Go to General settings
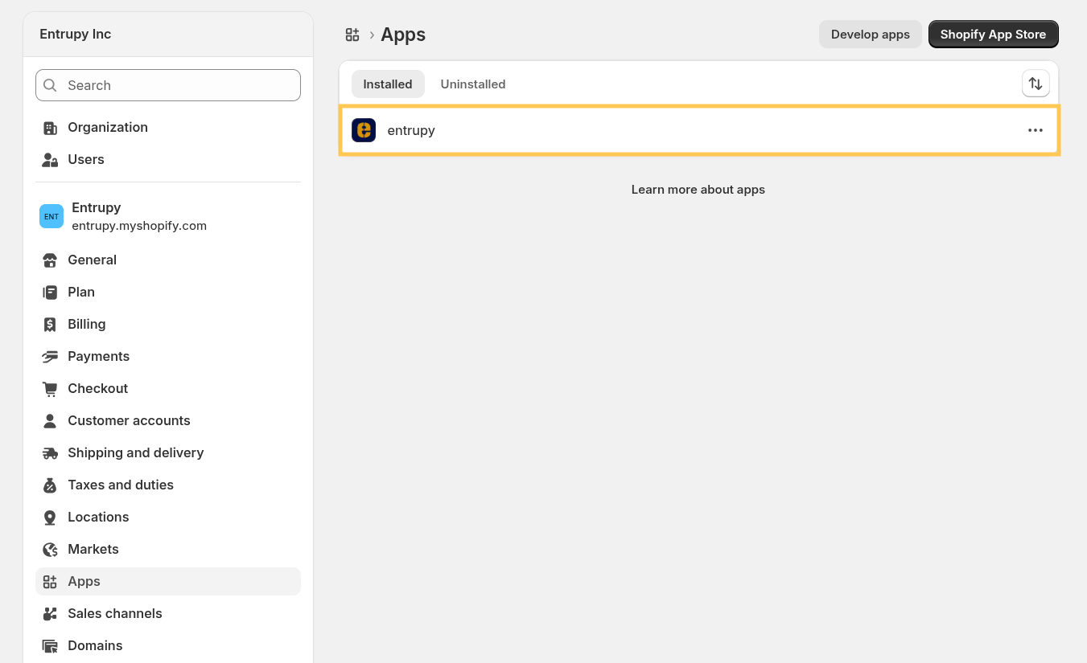 coord(168,260)
